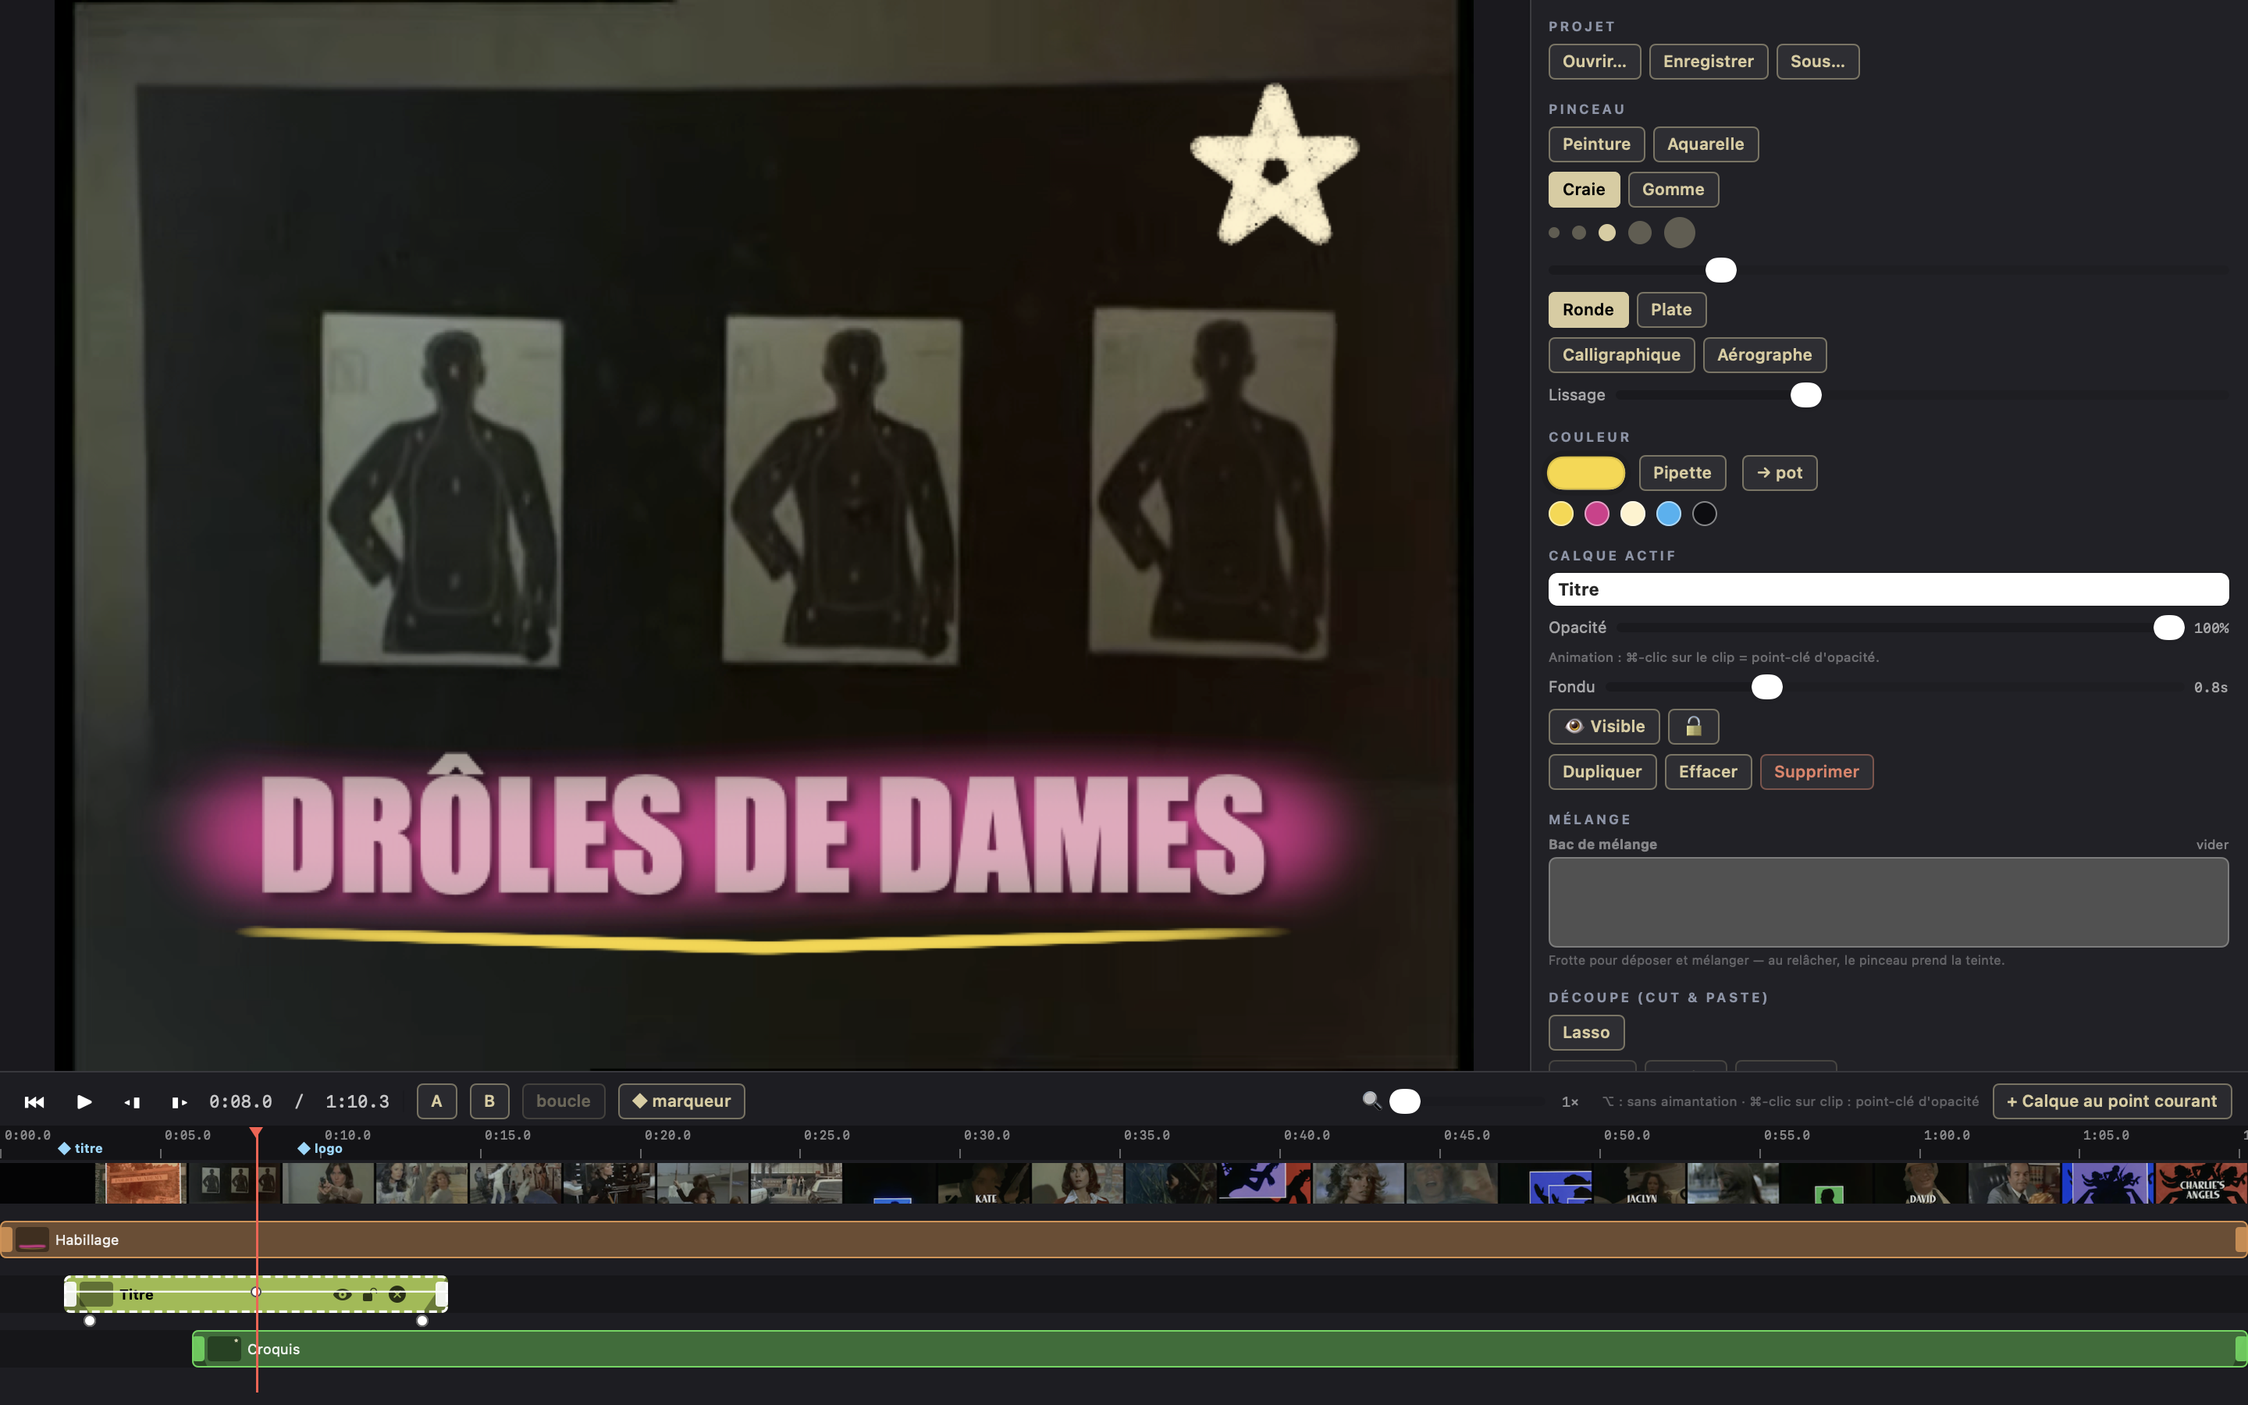Image resolution: width=2248 pixels, height=1405 pixels.
Task: Choose the fourth brush size dot
Action: tap(1641, 233)
